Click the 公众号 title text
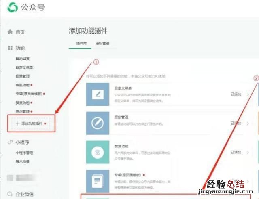 [33, 7]
